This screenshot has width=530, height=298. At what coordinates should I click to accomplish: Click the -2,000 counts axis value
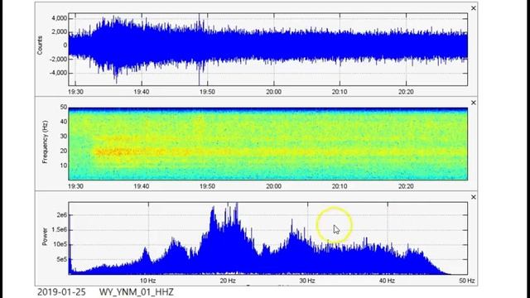click(58, 59)
